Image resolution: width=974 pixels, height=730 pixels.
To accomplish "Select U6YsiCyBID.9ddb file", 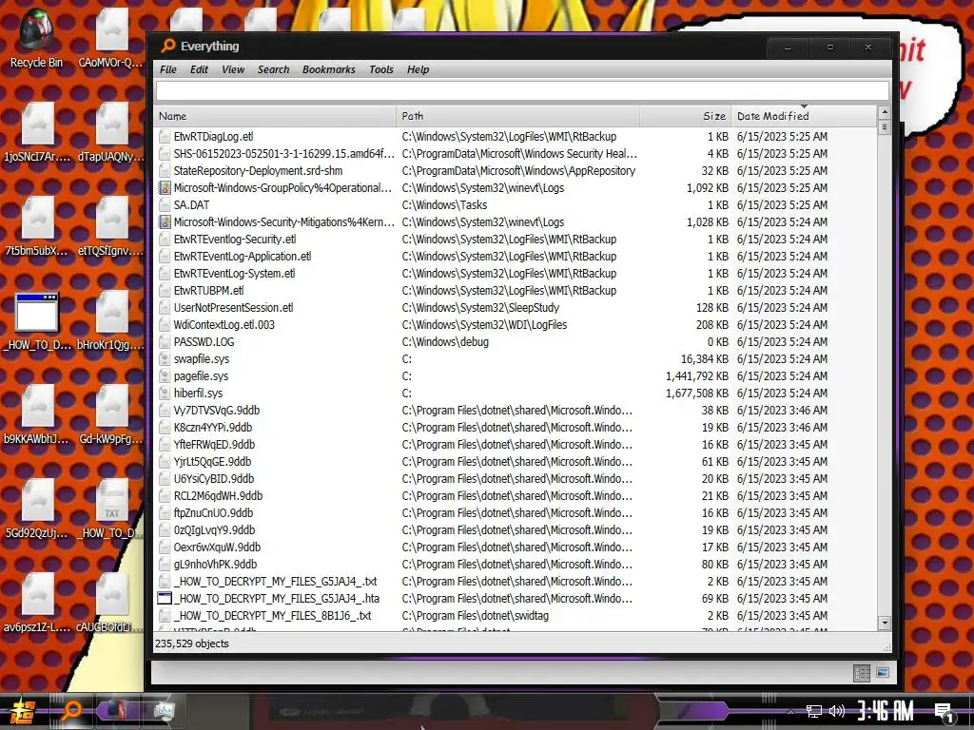I will click(516, 479).
